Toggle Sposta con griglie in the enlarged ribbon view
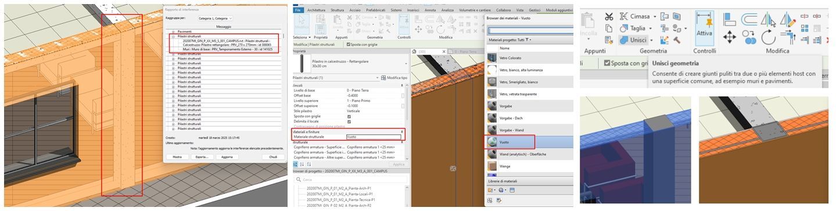 coord(608,63)
